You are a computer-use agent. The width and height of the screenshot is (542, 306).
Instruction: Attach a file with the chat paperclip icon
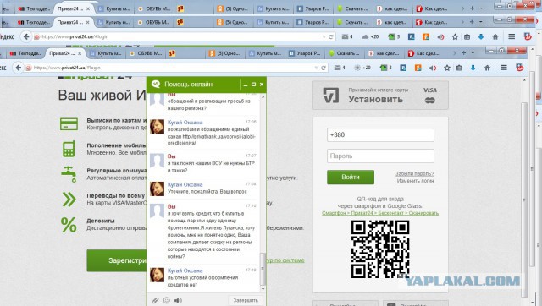pyautogui.click(x=155, y=300)
